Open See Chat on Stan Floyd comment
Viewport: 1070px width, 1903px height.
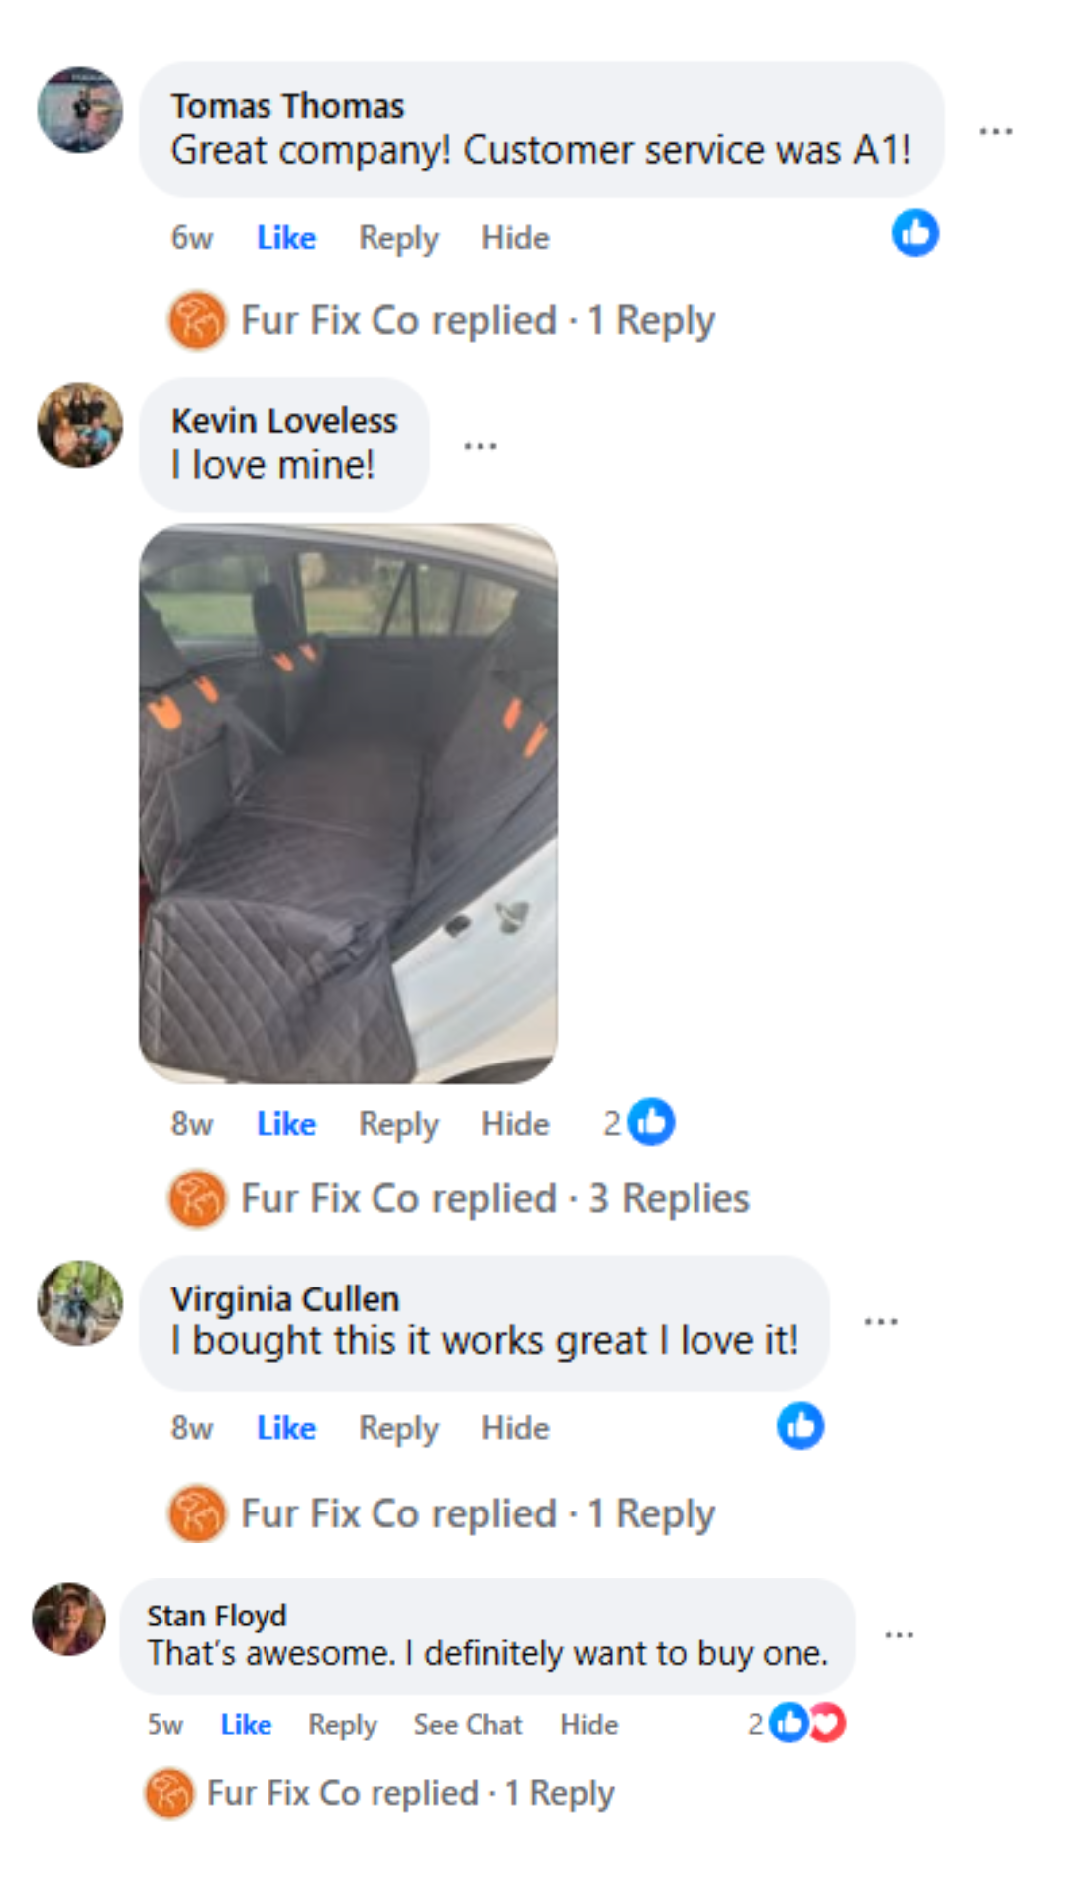[468, 1725]
